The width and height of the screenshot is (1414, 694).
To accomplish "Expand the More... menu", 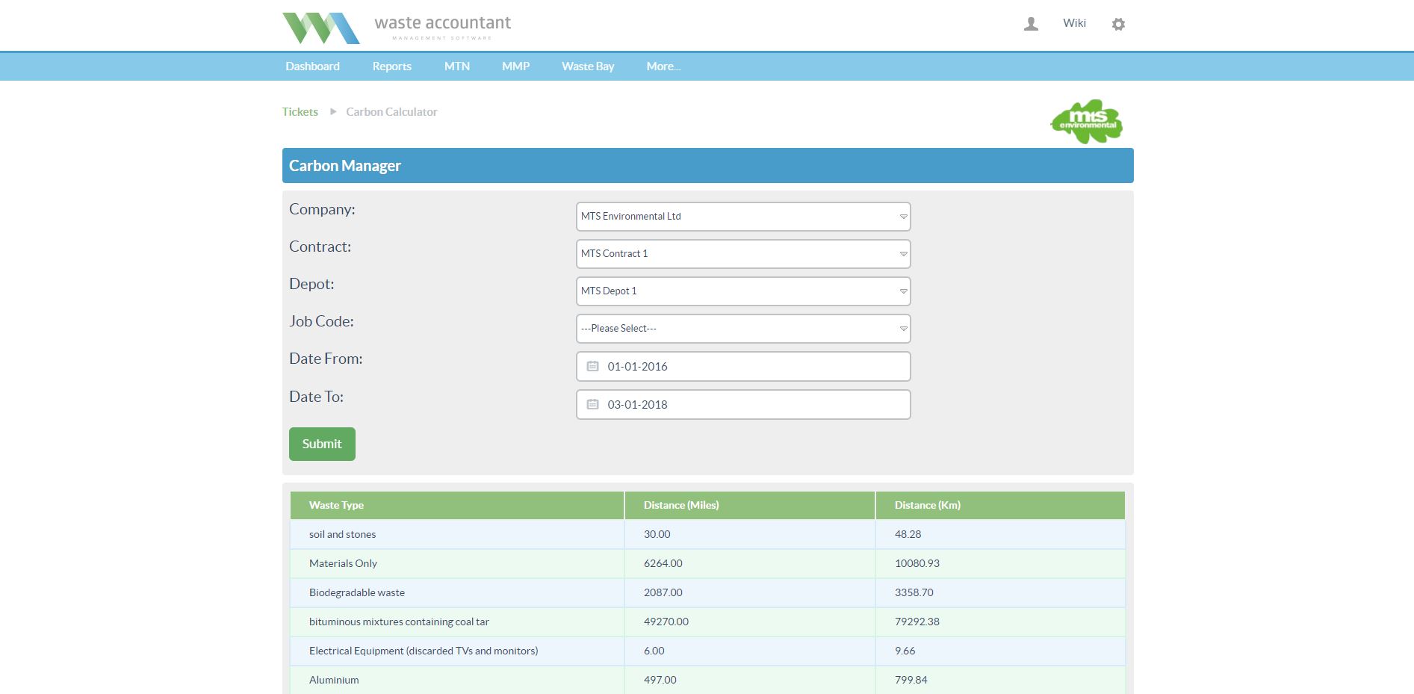I will pyautogui.click(x=663, y=66).
